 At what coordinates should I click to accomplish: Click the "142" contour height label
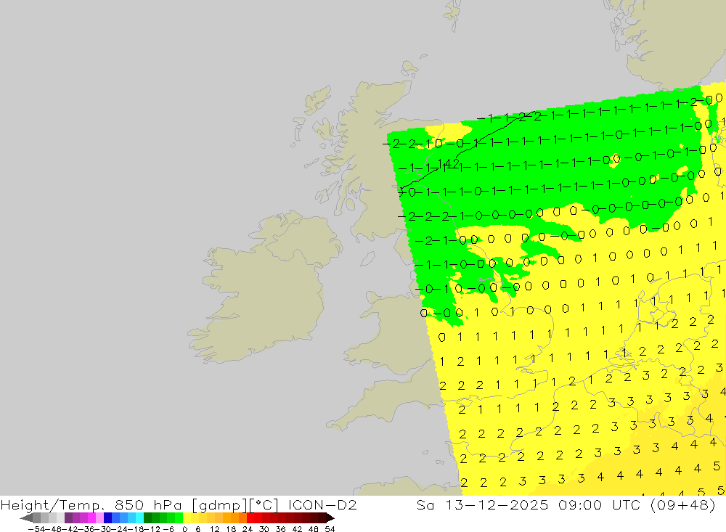(x=449, y=163)
